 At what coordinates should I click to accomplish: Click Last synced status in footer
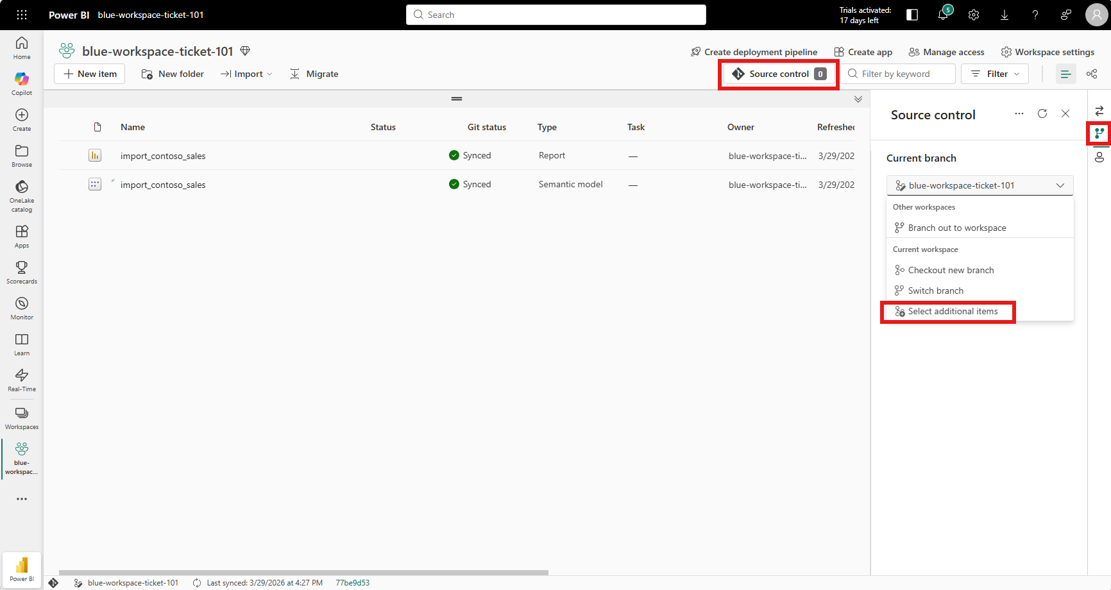(x=258, y=583)
